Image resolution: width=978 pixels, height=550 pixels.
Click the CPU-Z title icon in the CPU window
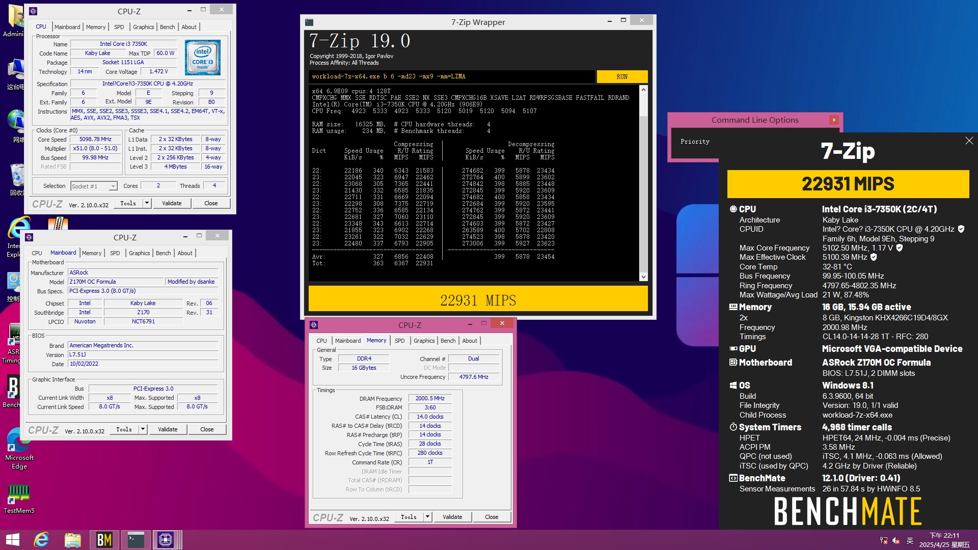[33, 11]
